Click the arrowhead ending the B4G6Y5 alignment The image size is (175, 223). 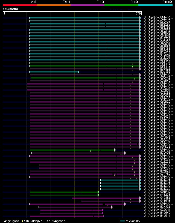pos(103,213)
